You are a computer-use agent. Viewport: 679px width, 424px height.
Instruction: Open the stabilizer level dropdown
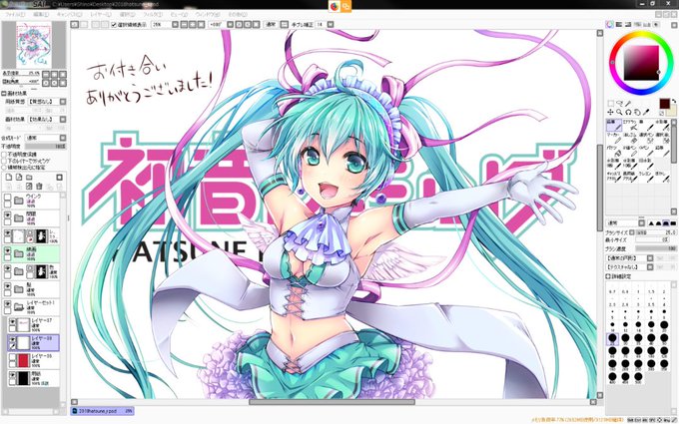click(x=330, y=25)
